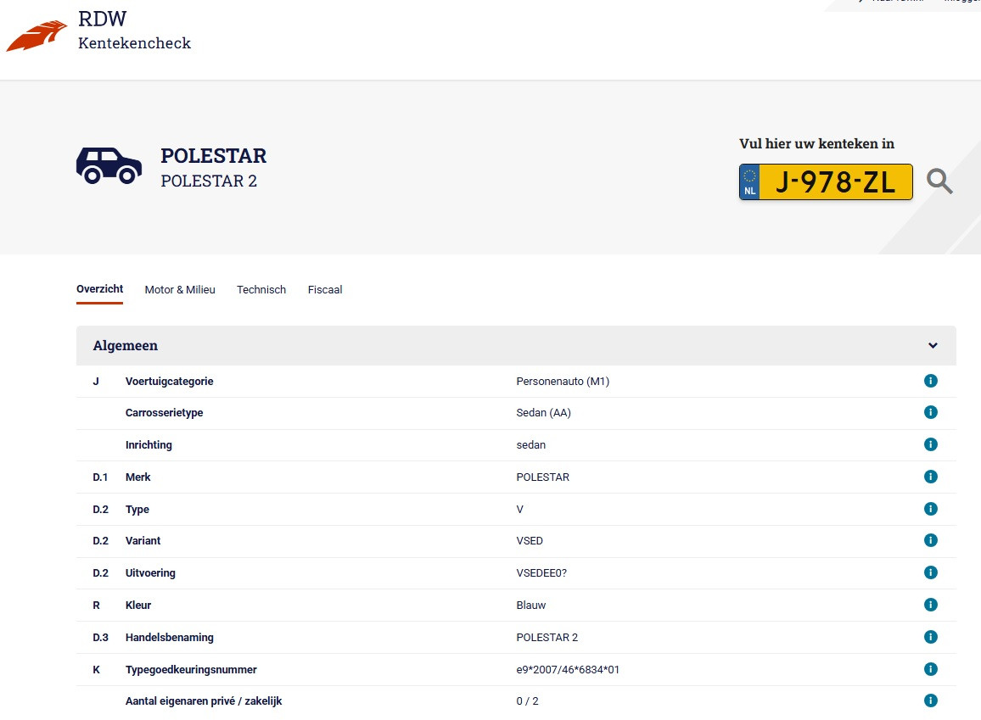981x720 pixels.
Task: Select the Fiscaal tab
Action: point(325,289)
